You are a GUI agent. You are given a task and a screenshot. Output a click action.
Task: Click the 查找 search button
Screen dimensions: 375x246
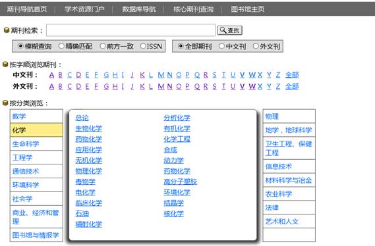click(x=229, y=30)
